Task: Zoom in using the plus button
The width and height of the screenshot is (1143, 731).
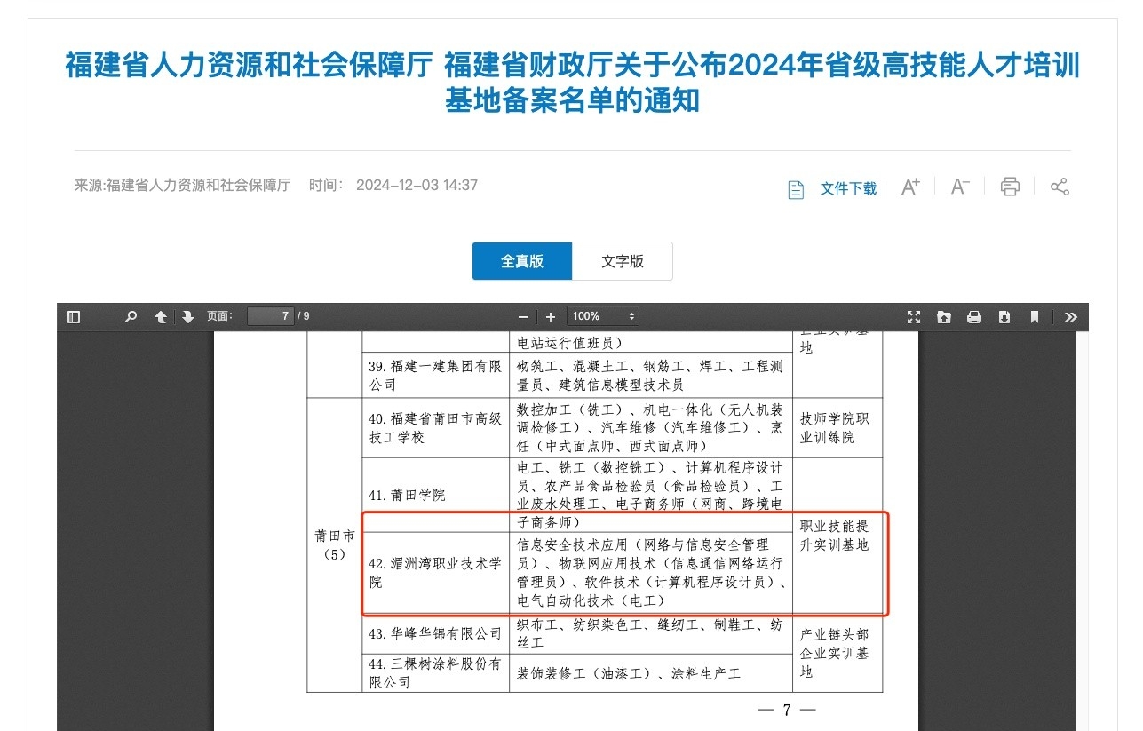Action: click(x=550, y=315)
